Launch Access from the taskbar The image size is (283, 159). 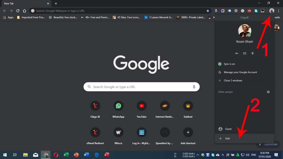(107, 155)
